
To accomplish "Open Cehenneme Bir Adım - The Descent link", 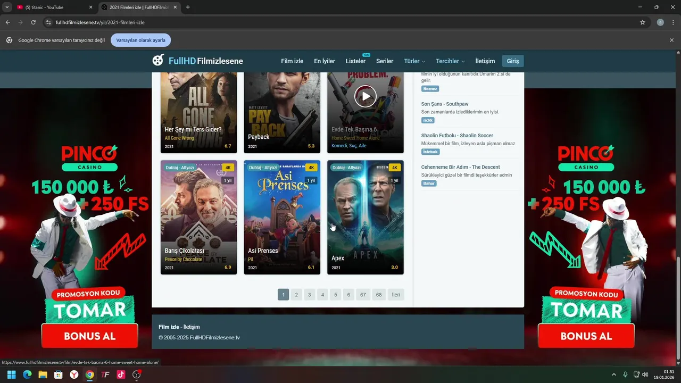I will point(461,167).
